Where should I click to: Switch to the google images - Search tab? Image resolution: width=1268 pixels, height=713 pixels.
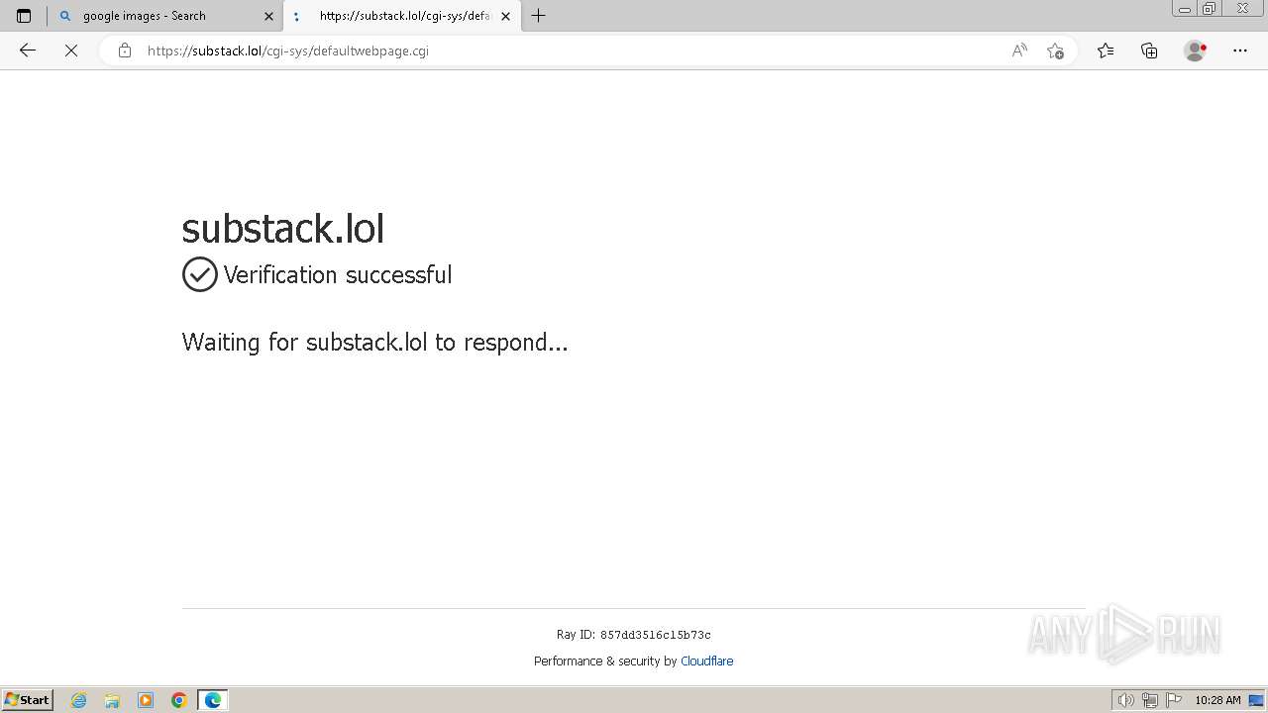point(165,16)
